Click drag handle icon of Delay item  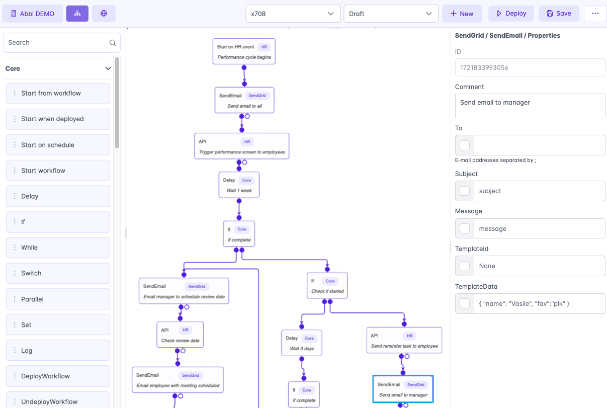point(15,196)
